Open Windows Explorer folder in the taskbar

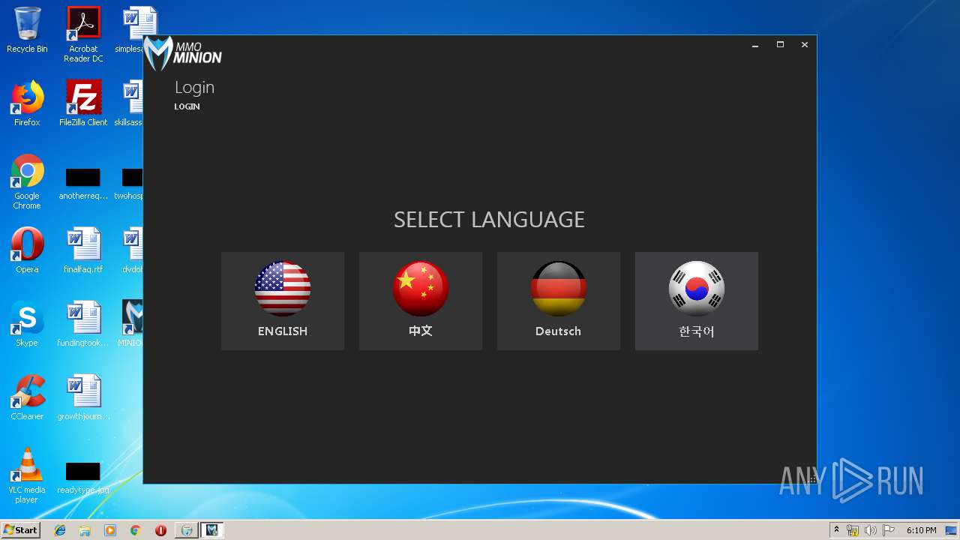(x=85, y=530)
